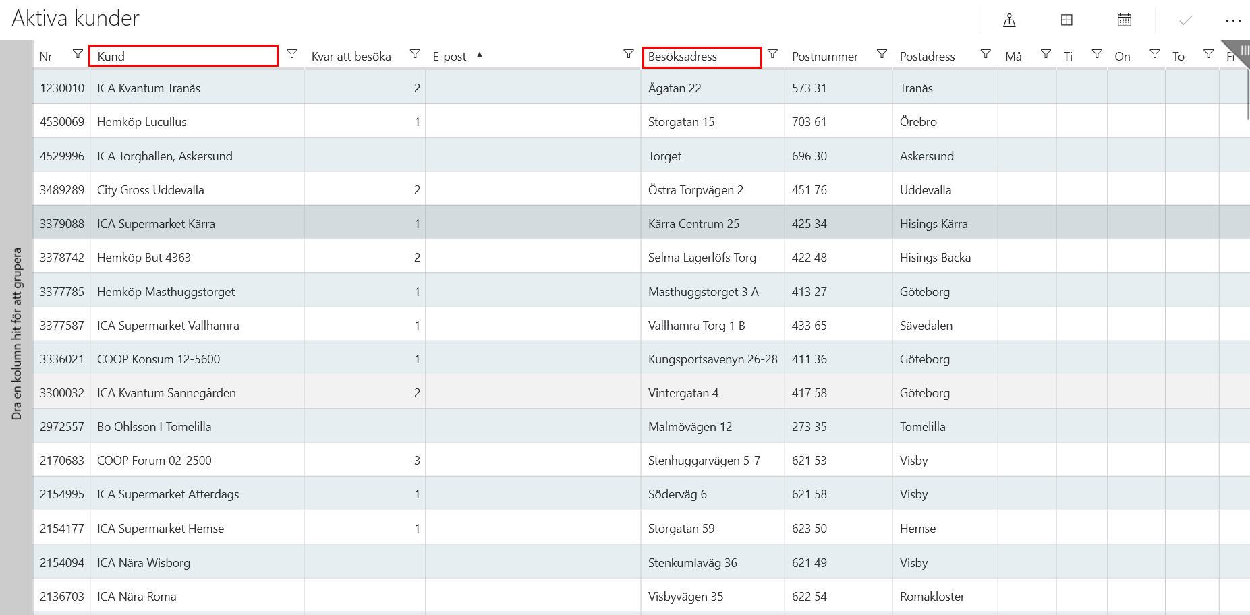Toggle sort arrow on E-post column

point(480,55)
